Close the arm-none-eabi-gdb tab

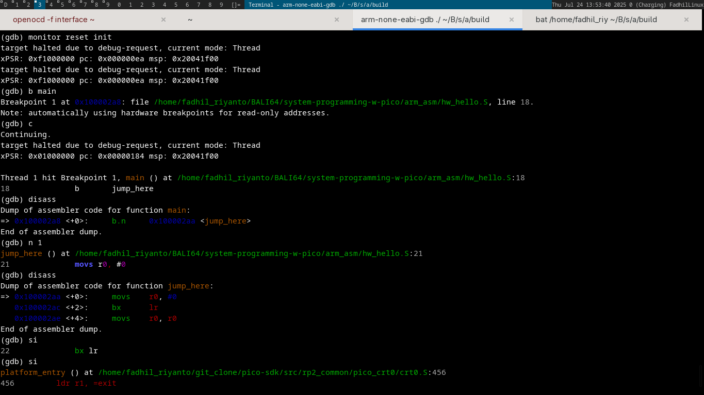click(x=512, y=20)
